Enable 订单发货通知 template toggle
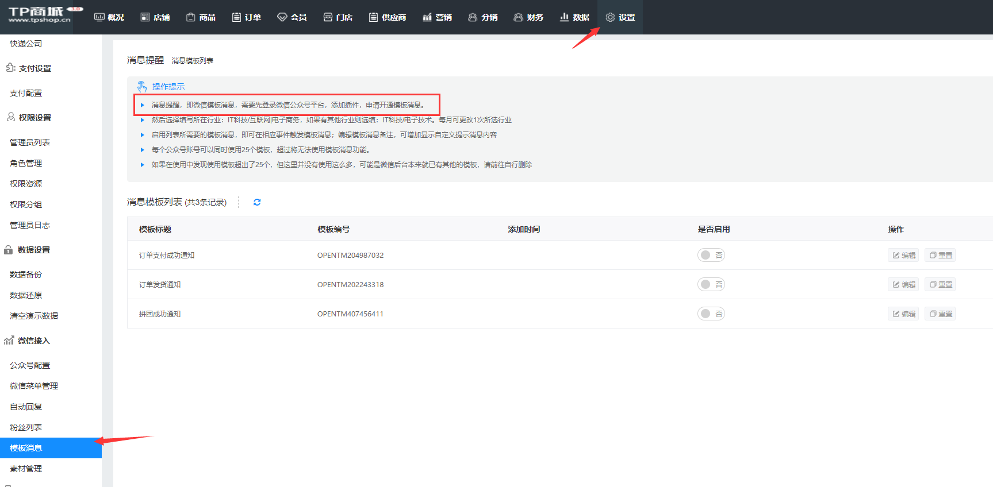993x487 pixels. tap(711, 284)
